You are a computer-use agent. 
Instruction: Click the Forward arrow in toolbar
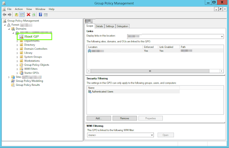[10, 15]
